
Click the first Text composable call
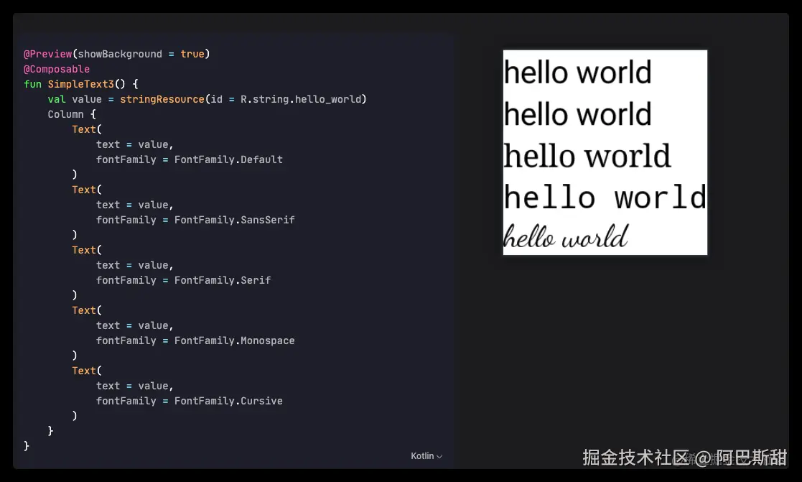pyautogui.click(x=83, y=129)
